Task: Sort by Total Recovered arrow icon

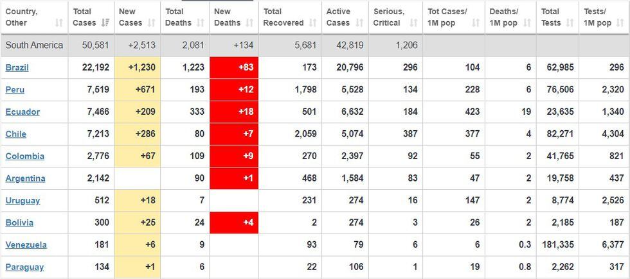Action: click(313, 23)
